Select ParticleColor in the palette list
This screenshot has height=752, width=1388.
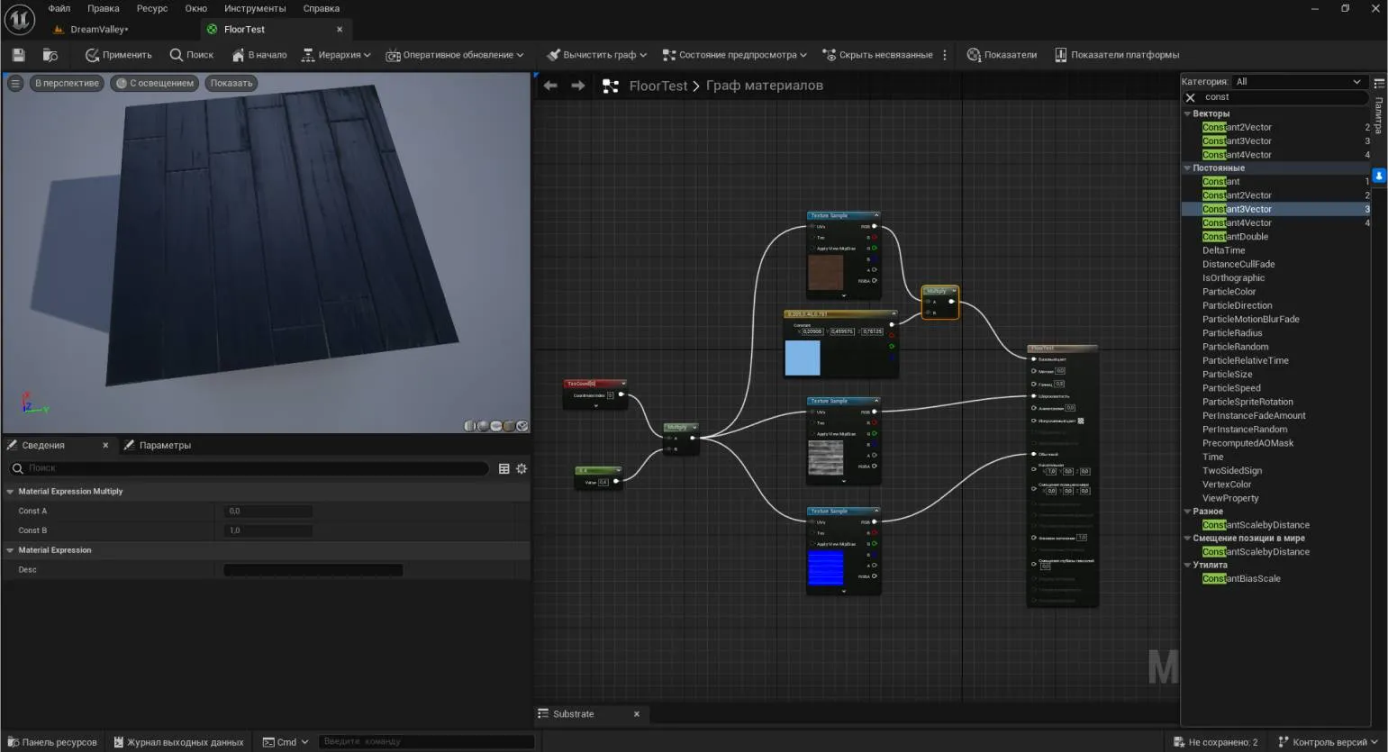click(x=1229, y=292)
